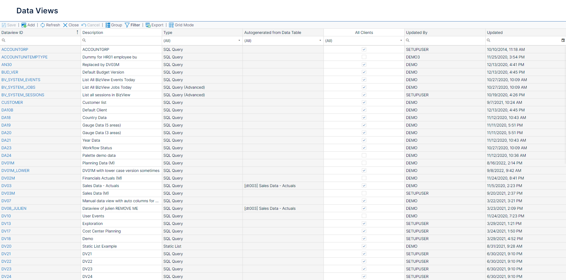The image size is (566, 280).
Task: Refresh the data views list
Action: tap(42, 25)
